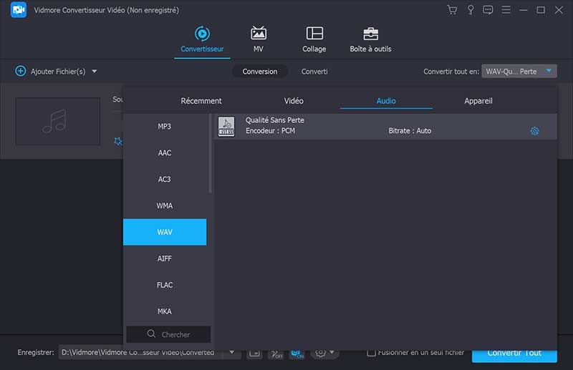The width and height of the screenshot is (573, 370).
Task: Toggle the OFF speed boost button
Action: point(276,354)
